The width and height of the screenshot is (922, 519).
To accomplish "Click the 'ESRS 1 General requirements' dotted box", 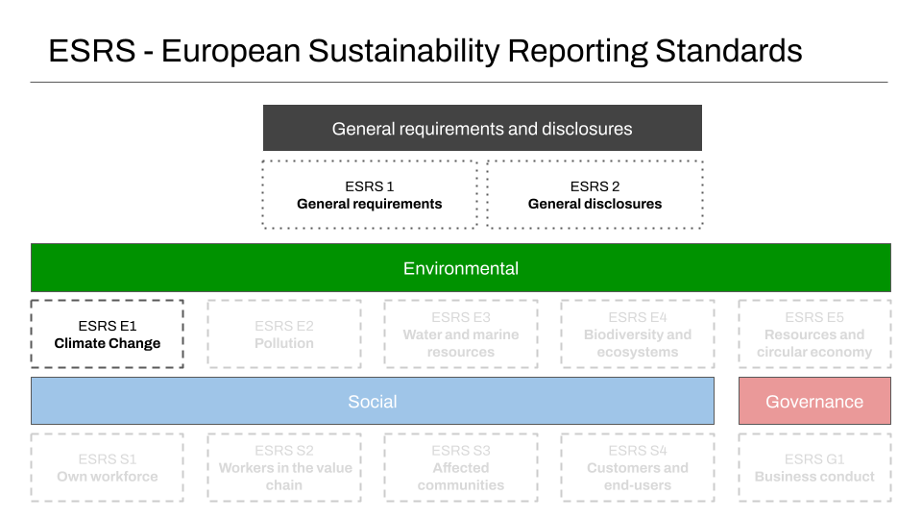I will pos(369,195).
